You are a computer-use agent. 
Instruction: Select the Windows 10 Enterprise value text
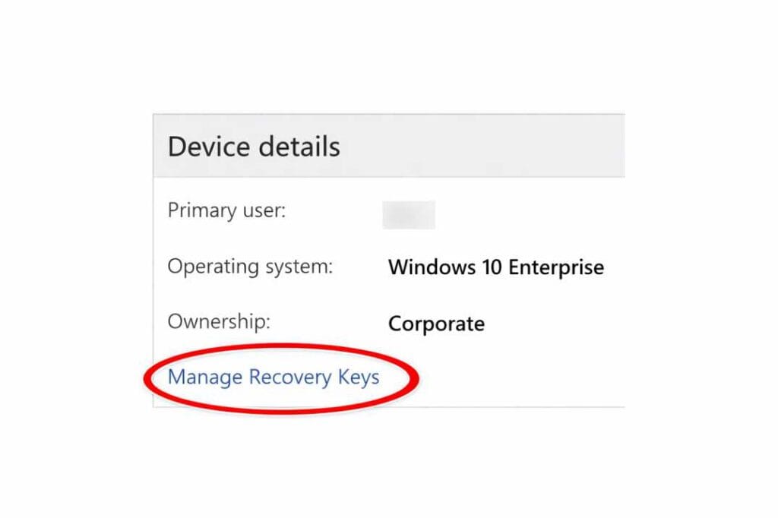pos(496,267)
